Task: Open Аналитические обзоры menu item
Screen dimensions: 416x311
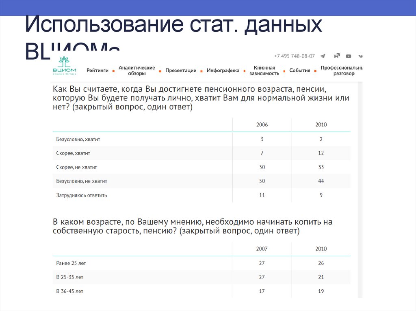Action: (136, 71)
